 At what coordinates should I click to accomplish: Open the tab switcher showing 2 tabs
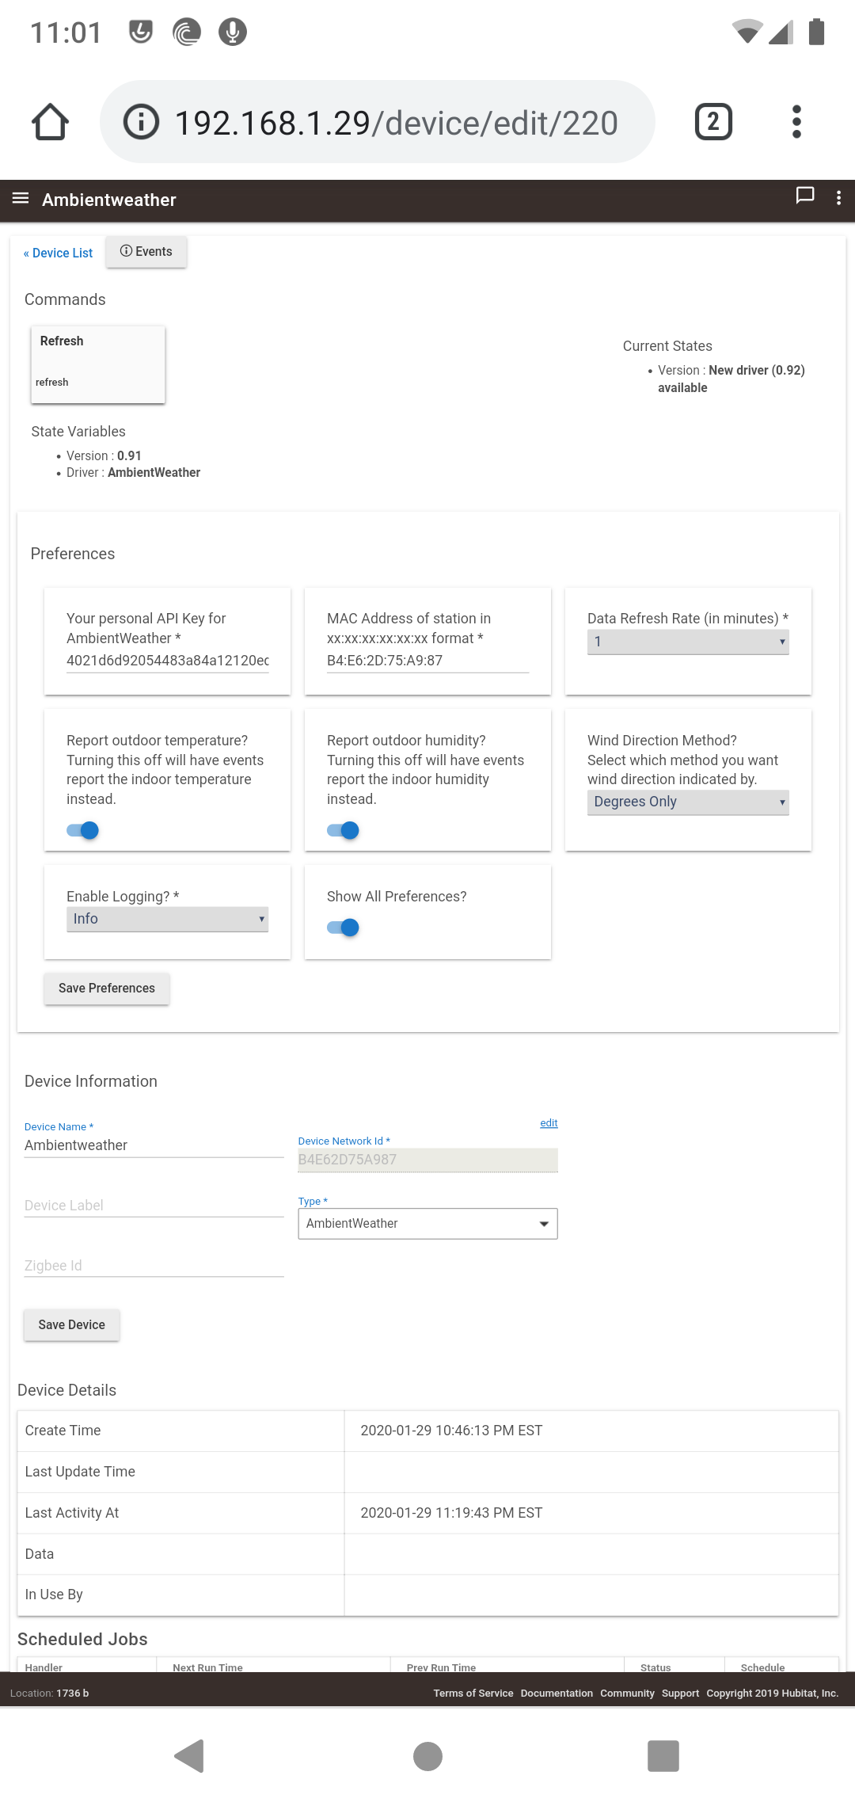(713, 122)
